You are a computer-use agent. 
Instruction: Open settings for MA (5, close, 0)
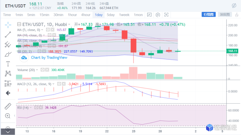(48, 30)
